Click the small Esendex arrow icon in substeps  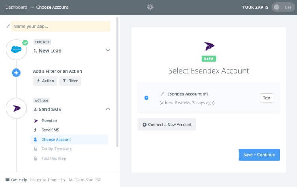[x=36, y=121]
